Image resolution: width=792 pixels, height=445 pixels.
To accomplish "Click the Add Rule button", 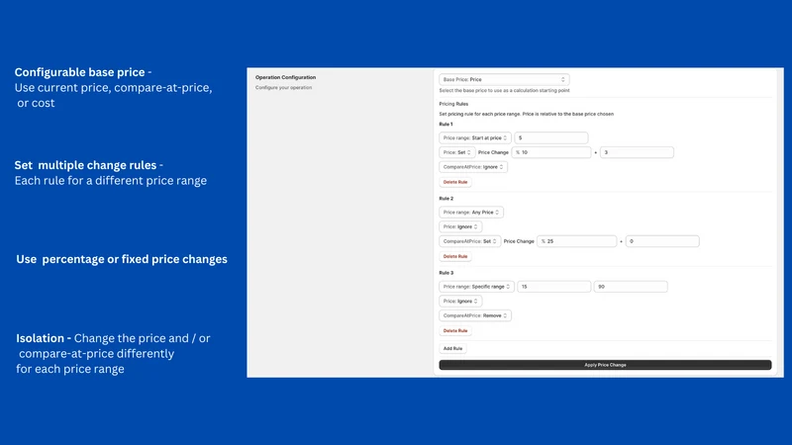I will click(x=452, y=349).
